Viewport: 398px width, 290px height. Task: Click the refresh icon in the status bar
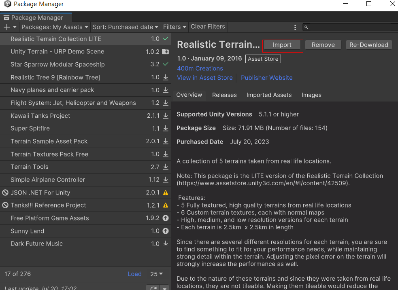(x=153, y=288)
